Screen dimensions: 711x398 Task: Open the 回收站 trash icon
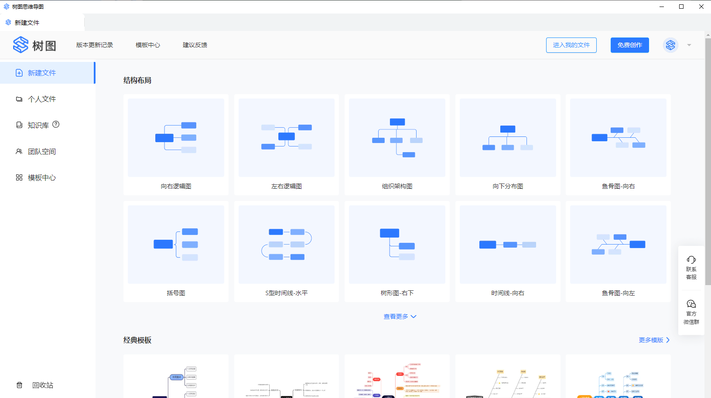coord(19,385)
